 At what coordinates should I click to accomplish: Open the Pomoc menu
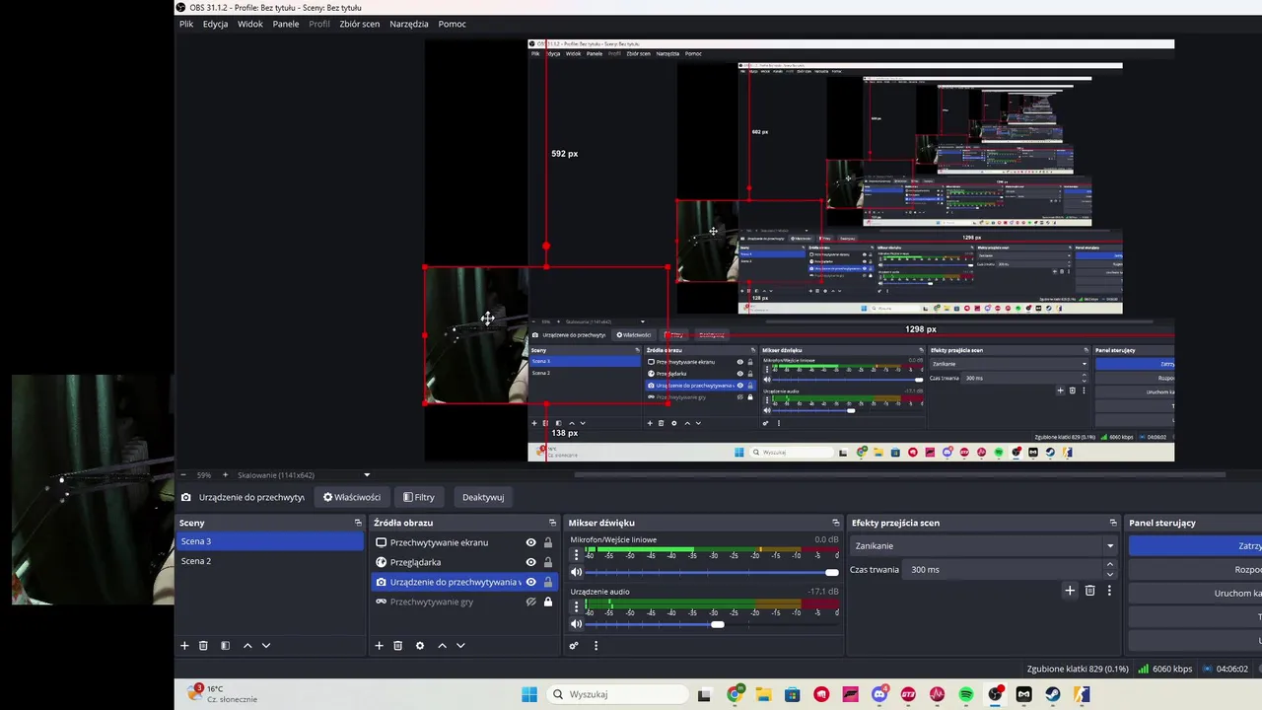coord(453,24)
